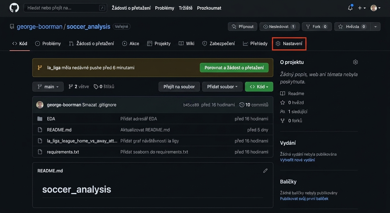Viewport: 390px width, 213px height.
Task: Open Přidat graf návštěvnosti la ligy commit
Action: [150, 141]
